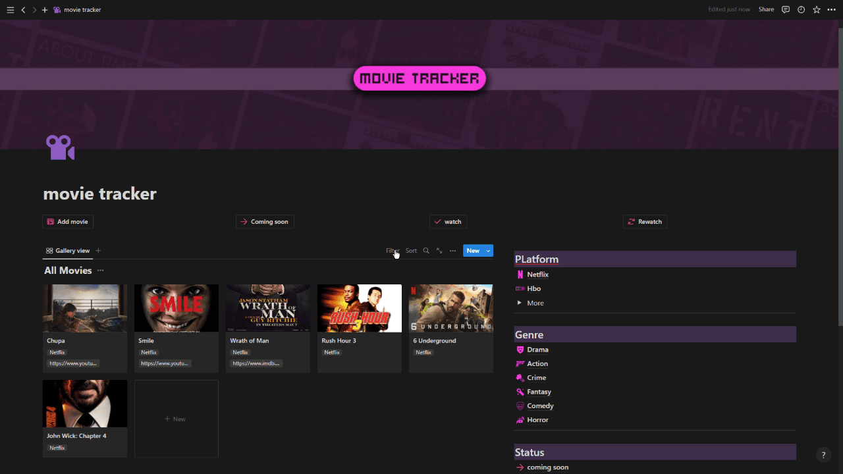Image resolution: width=843 pixels, height=474 pixels.
Task: Open gallery options three-dot menu
Action: click(452, 251)
